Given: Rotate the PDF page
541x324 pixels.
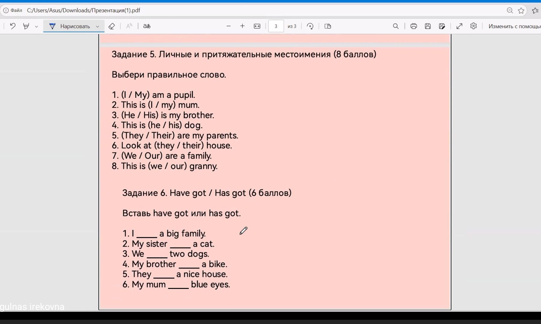Looking at the screenshot, I should click(x=310, y=26).
